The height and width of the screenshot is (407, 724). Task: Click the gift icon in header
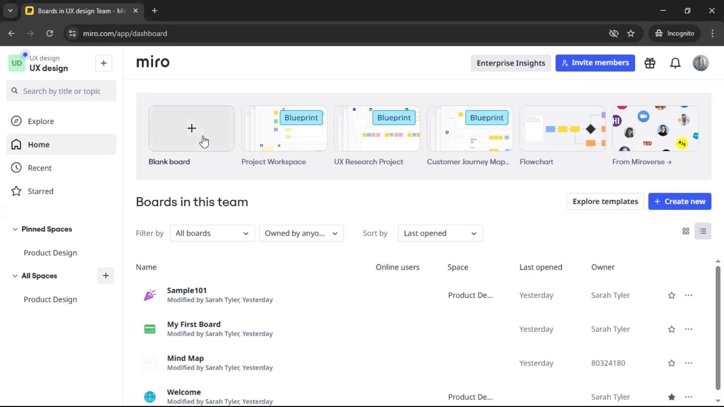[650, 63]
